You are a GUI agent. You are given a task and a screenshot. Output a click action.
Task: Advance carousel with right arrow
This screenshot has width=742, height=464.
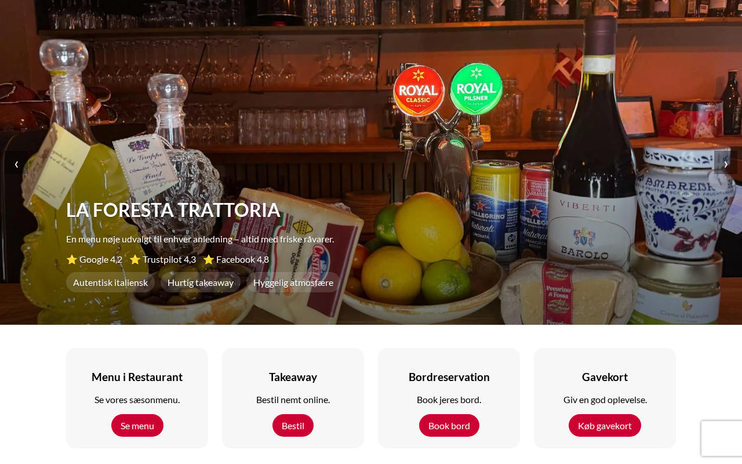click(725, 163)
